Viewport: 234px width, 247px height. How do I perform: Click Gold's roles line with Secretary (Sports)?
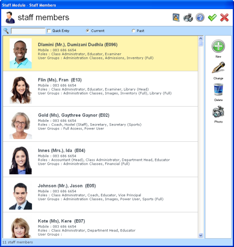[90, 125]
